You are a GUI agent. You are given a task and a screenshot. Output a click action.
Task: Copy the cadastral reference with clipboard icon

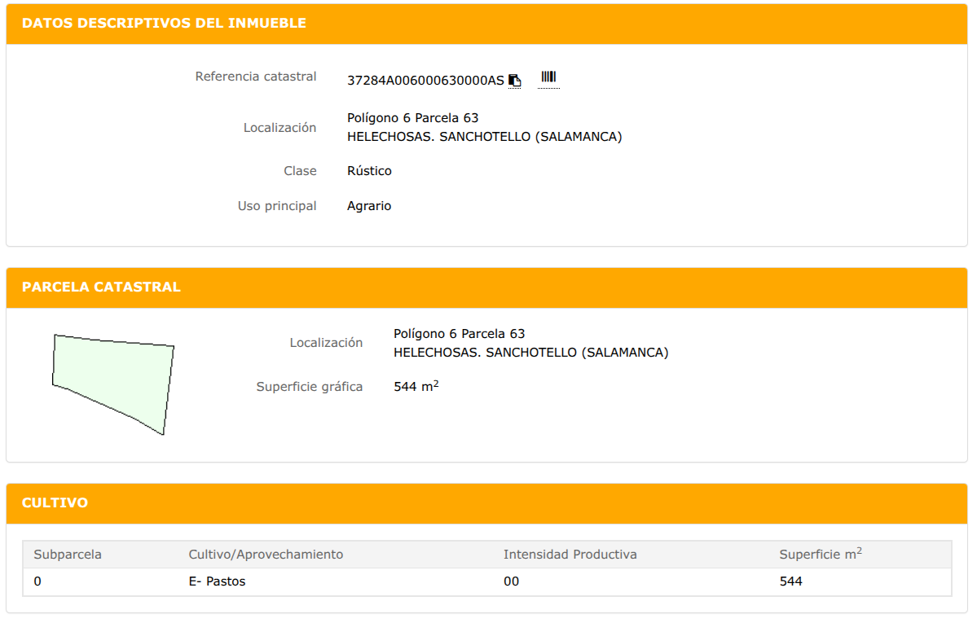point(515,81)
